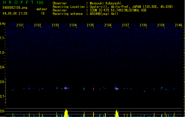The image size is (185, 117).
Task: Select the antenna value A504HB(yagi 4el)
Action: coord(104,14)
